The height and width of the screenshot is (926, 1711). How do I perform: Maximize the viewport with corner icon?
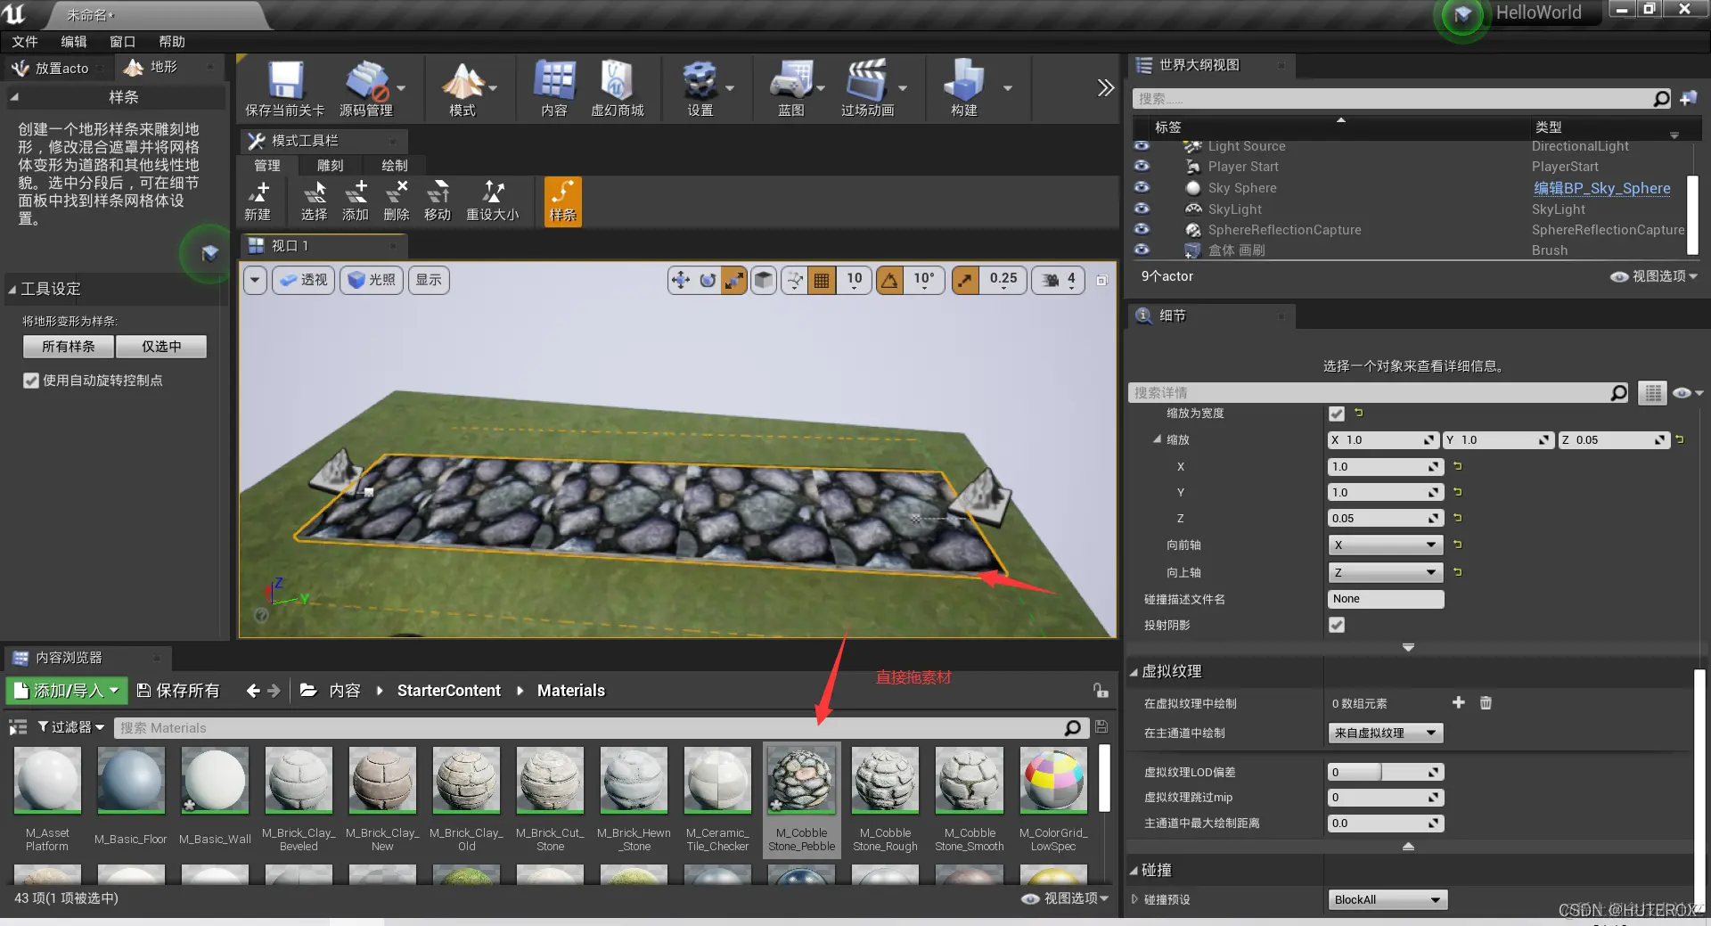tap(1102, 280)
